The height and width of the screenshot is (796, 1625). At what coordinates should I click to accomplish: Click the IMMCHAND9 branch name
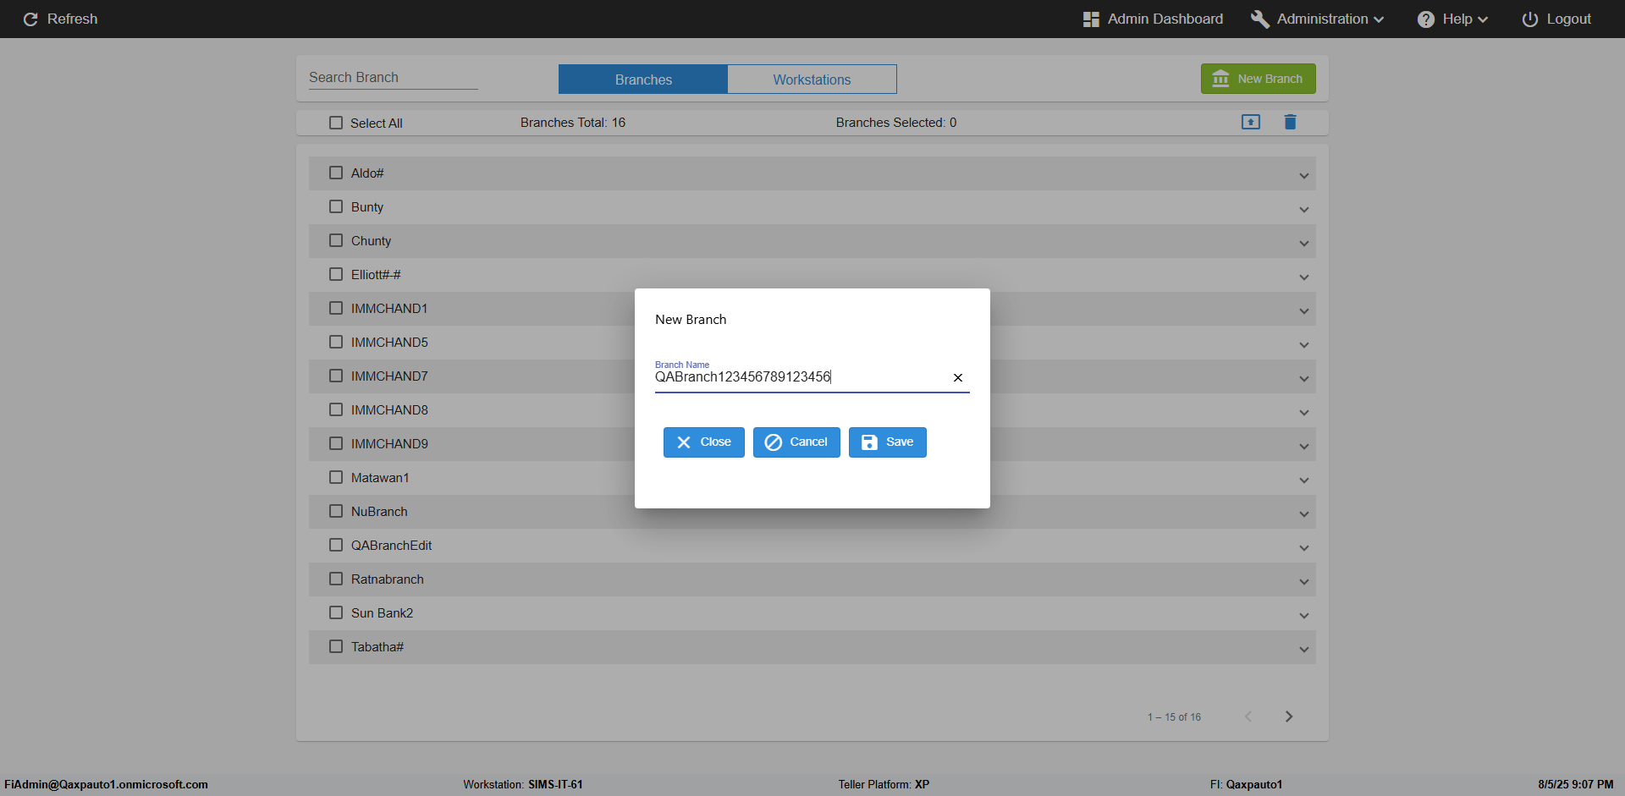pos(389,444)
